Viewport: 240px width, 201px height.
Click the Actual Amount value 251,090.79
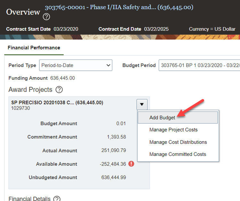click(x=114, y=150)
